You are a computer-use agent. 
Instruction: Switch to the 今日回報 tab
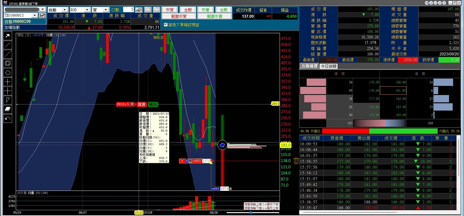tap(329, 66)
